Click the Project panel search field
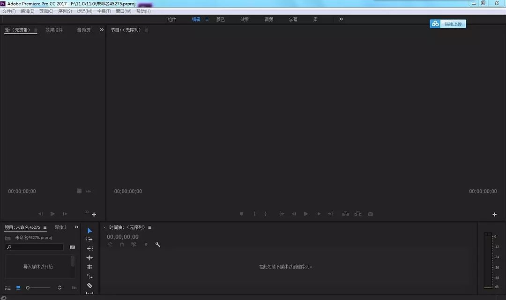This screenshot has height=300, width=506. (x=35, y=247)
